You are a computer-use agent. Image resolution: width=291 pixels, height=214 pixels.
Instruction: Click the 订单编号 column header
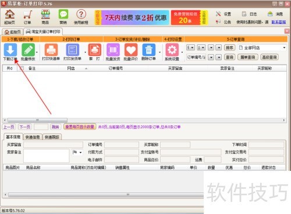[116, 68]
